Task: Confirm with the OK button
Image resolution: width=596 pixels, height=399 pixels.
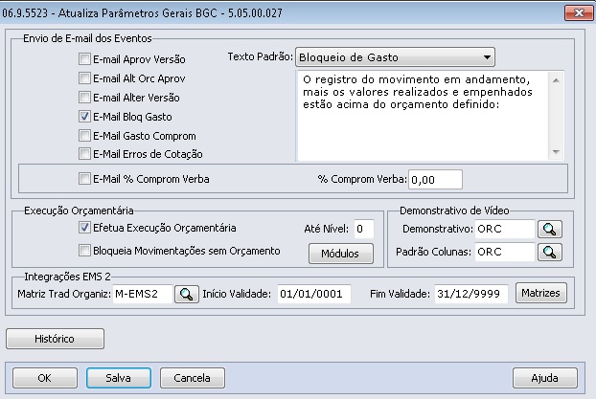Action: [45, 378]
